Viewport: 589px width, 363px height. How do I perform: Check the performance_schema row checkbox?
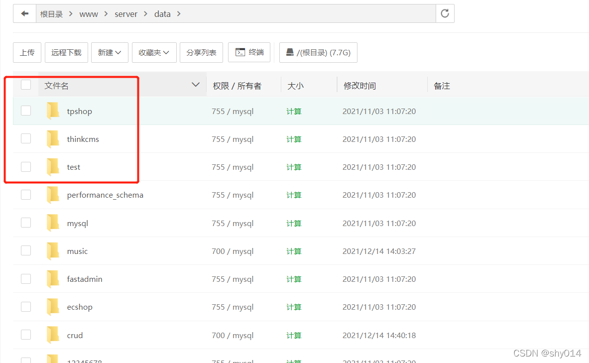[26, 195]
